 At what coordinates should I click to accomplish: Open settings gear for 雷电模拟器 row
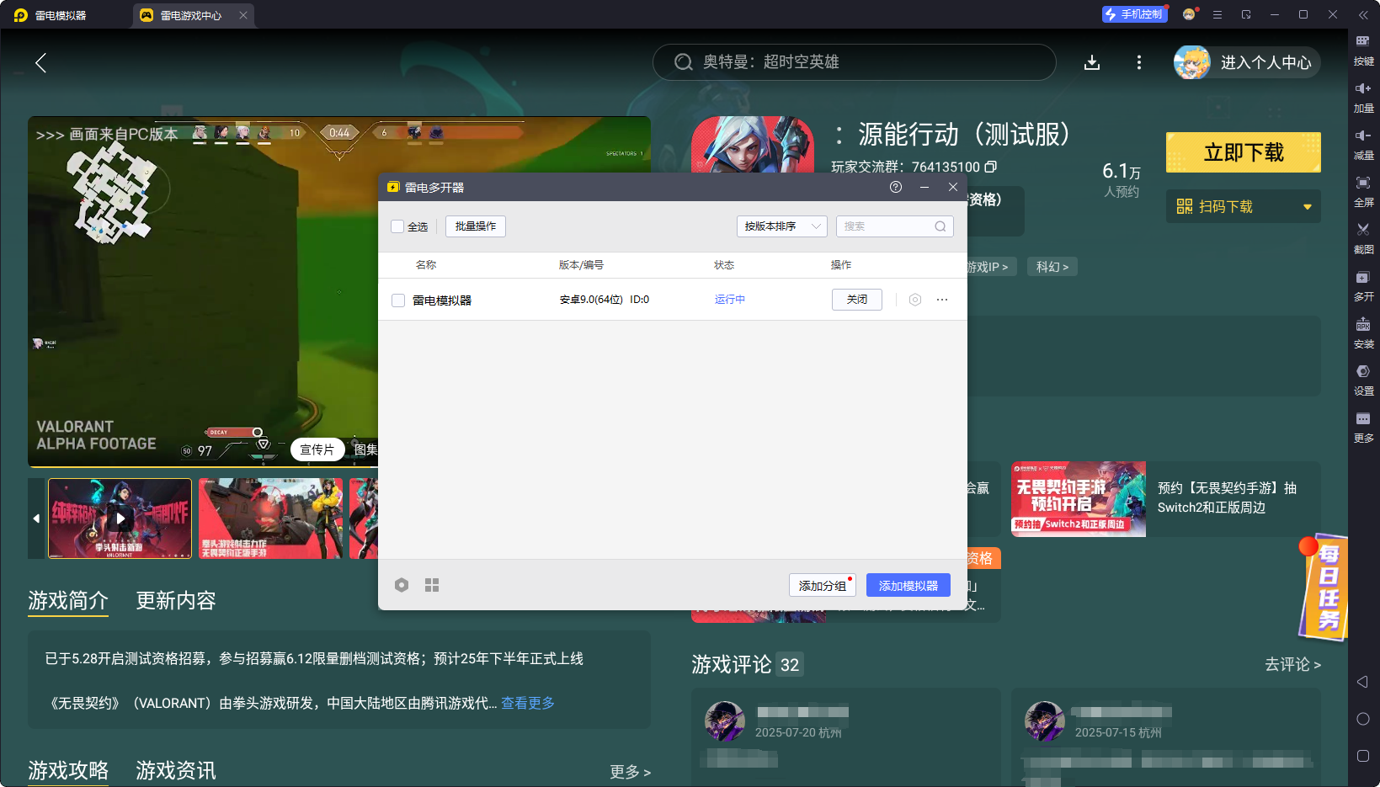coord(915,300)
